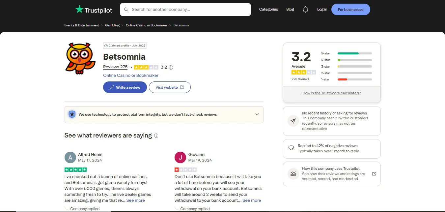The width and height of the screenshot is (445, 212).
Task: Click the star rating next to Reviews 275
Action: [x=146, y=67]
